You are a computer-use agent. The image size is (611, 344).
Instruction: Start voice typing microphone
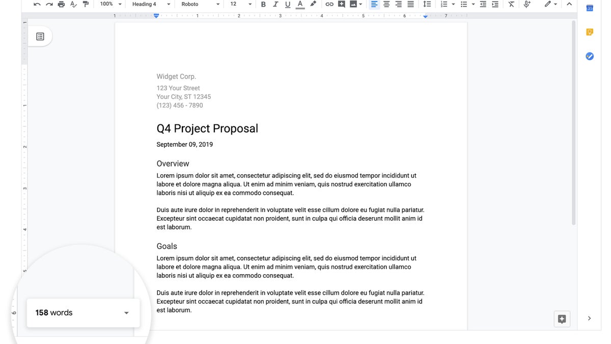[x=527, y=4]
